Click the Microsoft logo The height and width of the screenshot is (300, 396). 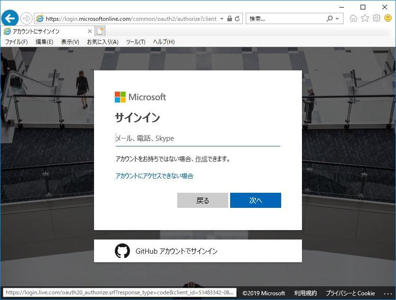(x=140, y=97)
